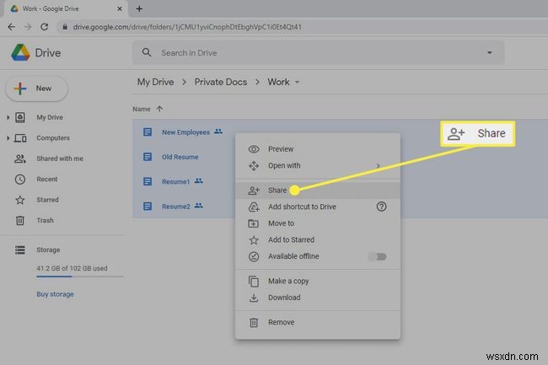
Task: Select the Work - Google Drive tab
Action: click(x=67, y=8)
